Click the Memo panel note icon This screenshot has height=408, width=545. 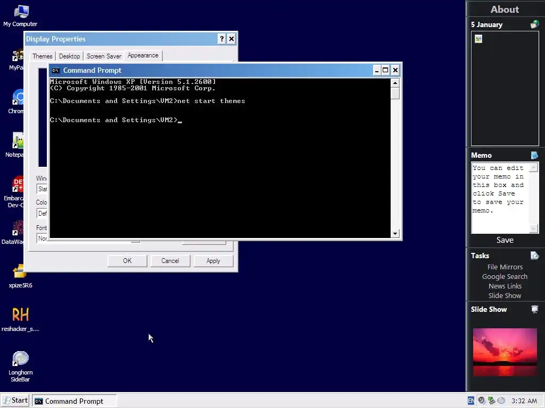[534, 155]
